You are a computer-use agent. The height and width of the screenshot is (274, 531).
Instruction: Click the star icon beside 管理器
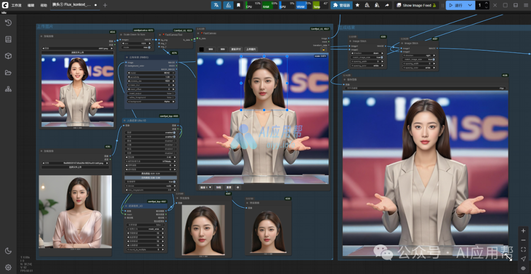tap(357, 5)
